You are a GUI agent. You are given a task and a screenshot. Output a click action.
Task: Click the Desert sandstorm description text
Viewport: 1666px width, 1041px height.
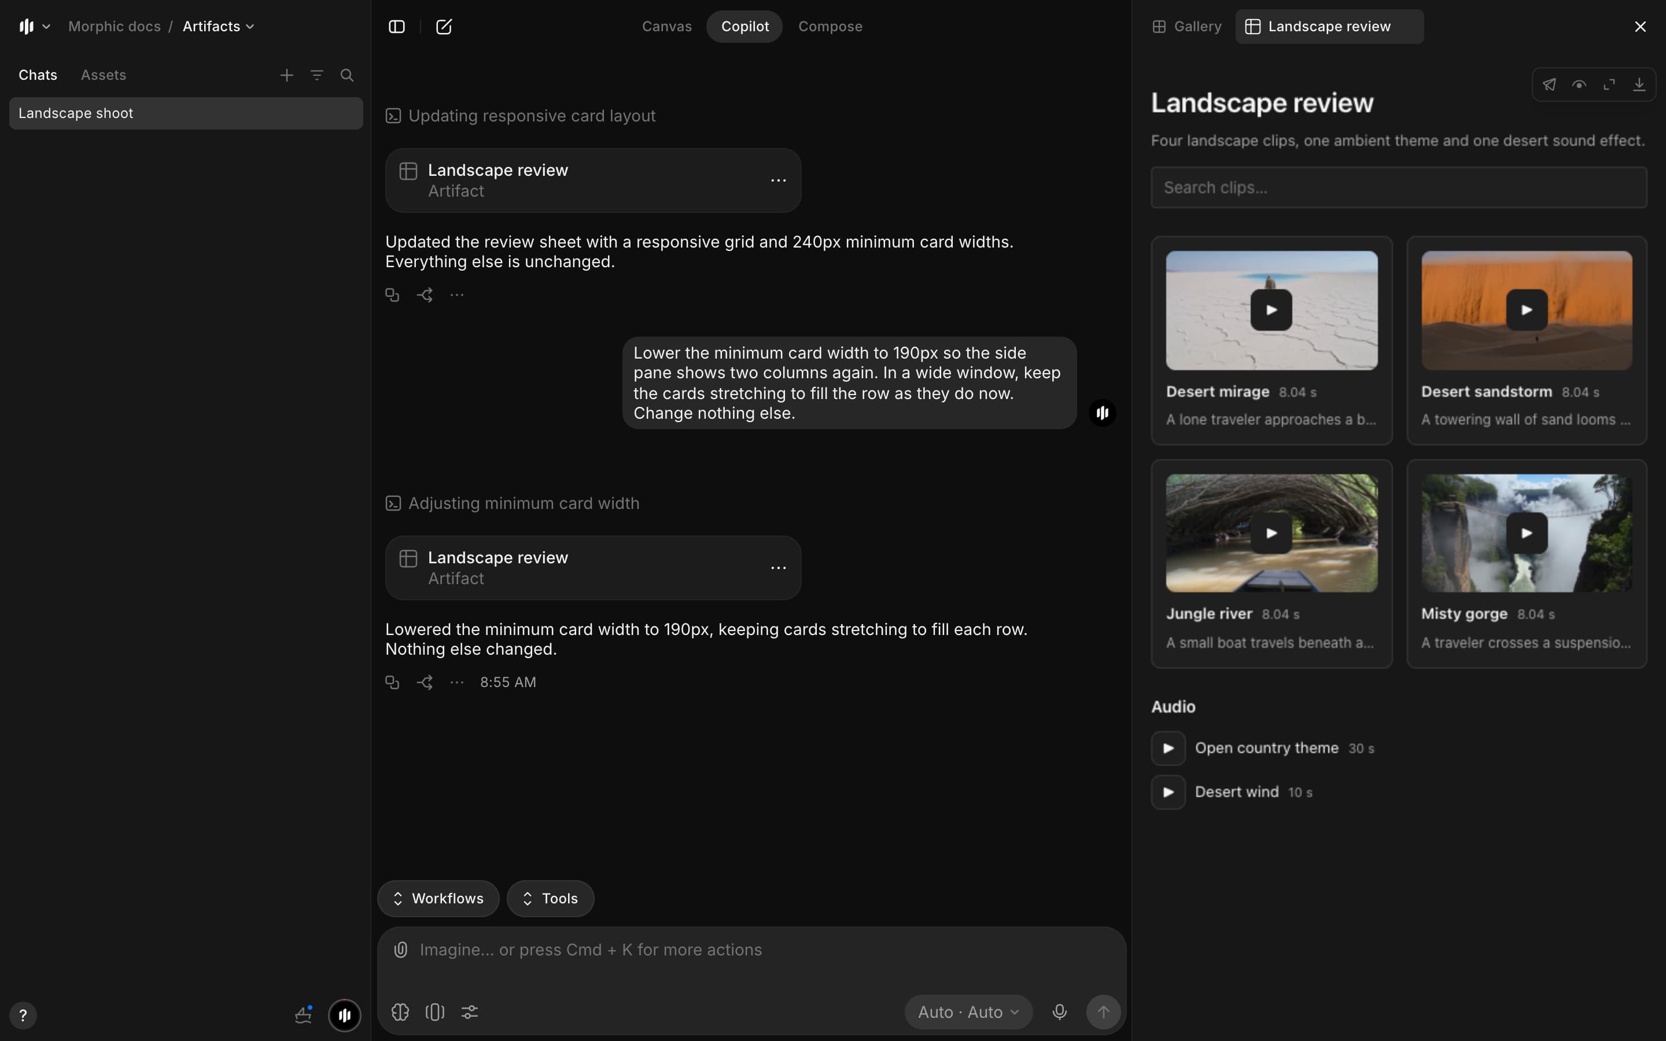pos(1525,420)
